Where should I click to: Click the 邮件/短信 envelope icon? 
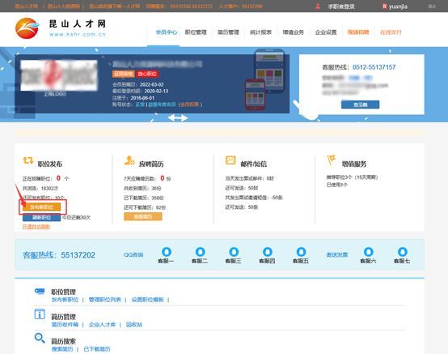click(230, 160)
